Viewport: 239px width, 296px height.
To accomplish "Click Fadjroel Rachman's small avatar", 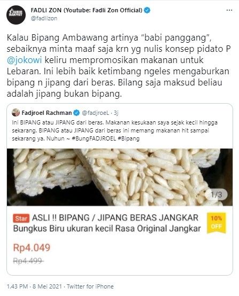I will [16, 113].
